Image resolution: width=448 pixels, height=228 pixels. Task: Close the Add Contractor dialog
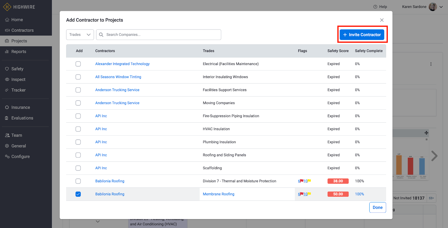point(382,20)
